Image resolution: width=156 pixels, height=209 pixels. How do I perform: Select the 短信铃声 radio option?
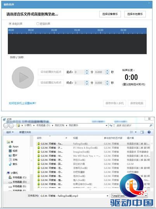tap(43, 24)
